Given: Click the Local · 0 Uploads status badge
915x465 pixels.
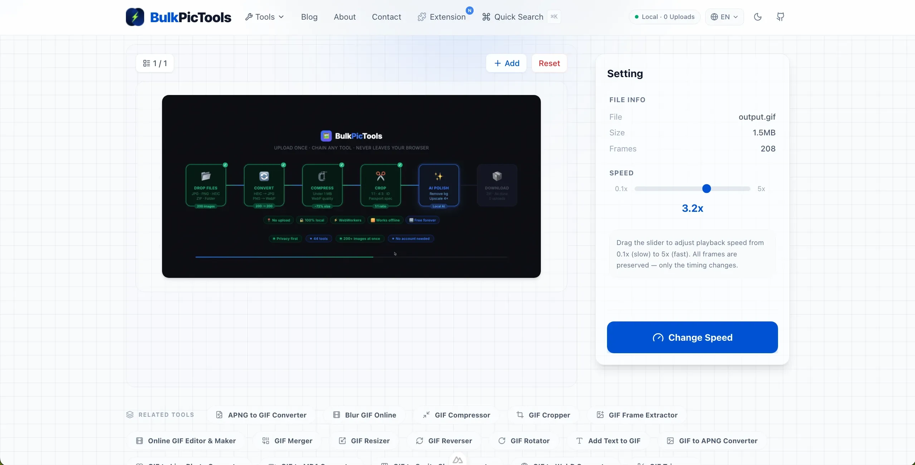Looking at the screenshot, I should point(664,17).
